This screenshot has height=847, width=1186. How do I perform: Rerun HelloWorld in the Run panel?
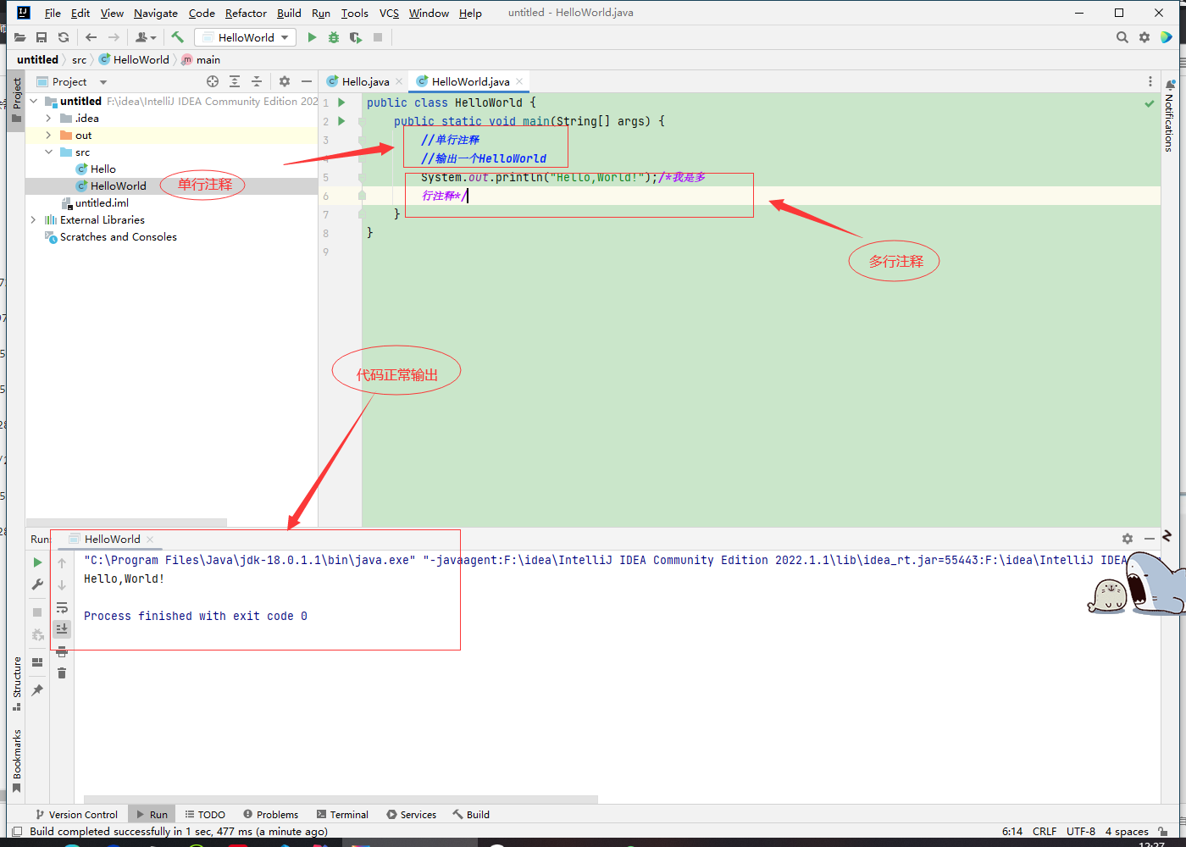pos(37,562)
